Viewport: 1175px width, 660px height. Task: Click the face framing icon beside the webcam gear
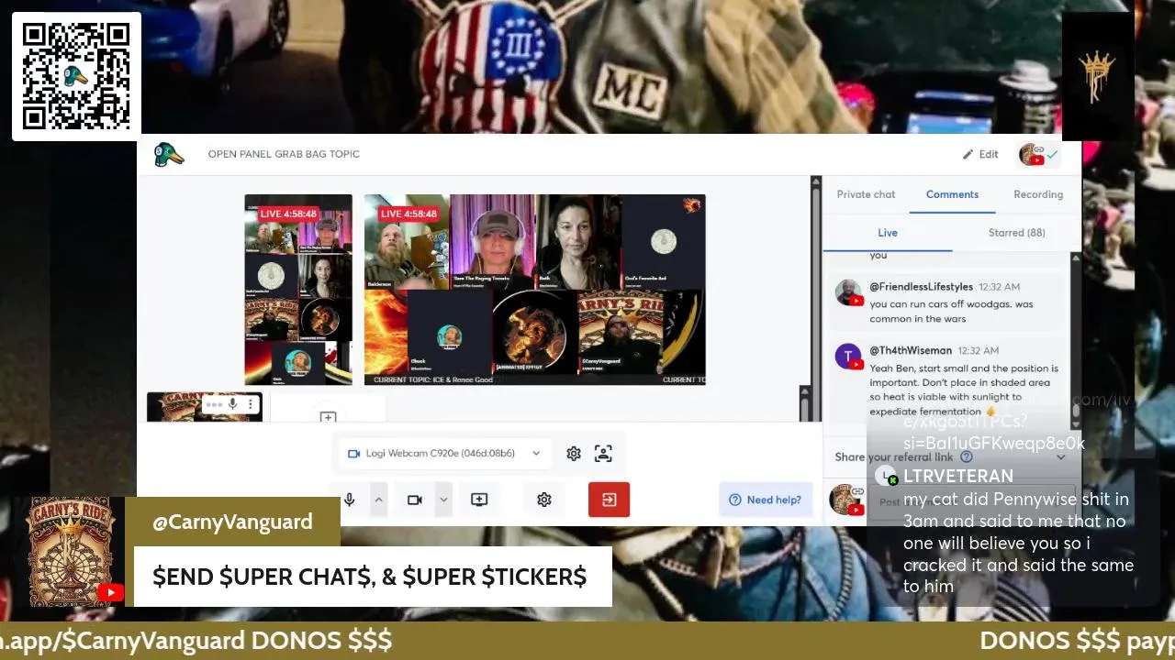pyautogui.click(x=603, y=453)
